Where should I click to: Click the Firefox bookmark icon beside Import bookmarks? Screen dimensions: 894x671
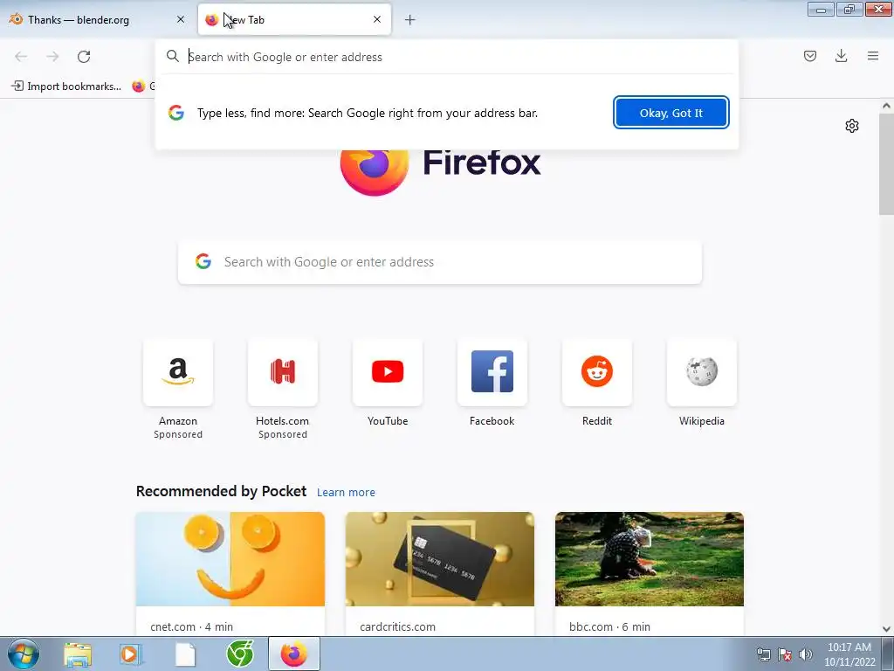139,86
